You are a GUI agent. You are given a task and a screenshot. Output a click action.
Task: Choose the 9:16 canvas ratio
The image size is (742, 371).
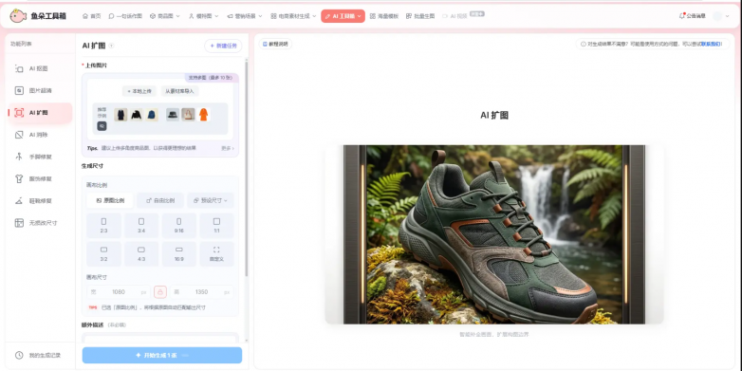tap(179, 225)
